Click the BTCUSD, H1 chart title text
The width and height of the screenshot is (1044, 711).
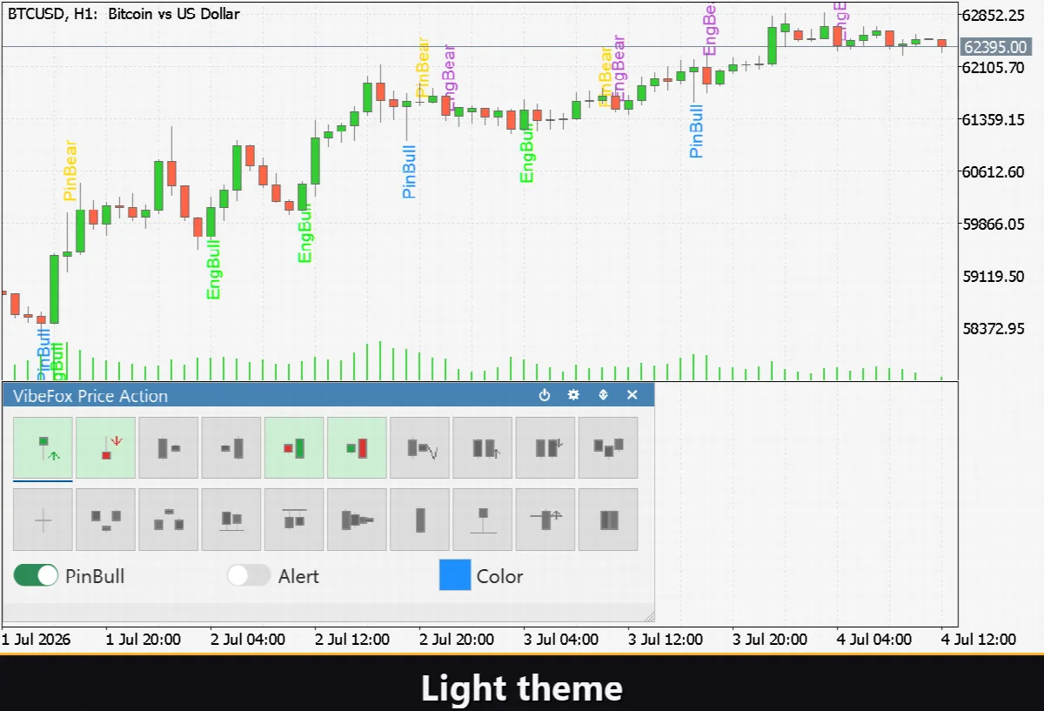pyautogui.click(x=123, y=13)
